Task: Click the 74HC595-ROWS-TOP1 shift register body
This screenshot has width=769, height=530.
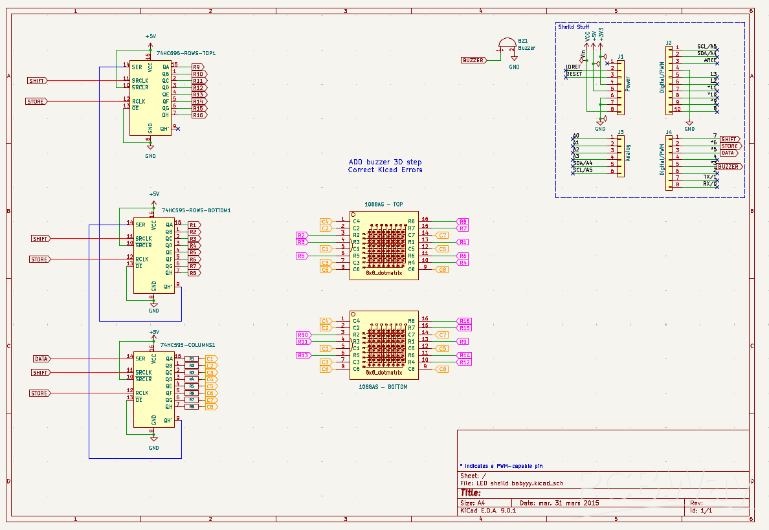Action: tap(149, 98)
